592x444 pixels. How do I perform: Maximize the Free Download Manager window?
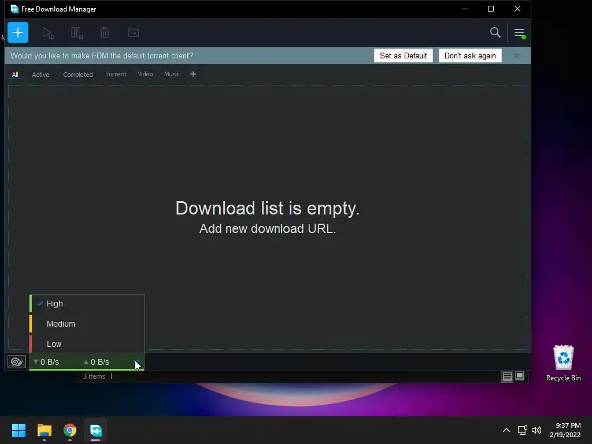(x=491, y=9)
